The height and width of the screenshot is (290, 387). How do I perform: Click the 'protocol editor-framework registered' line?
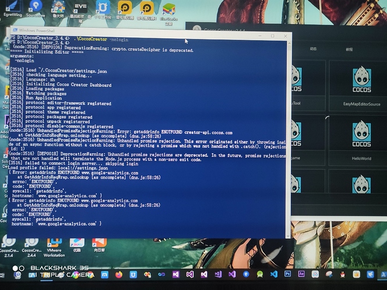click(x=69, y=103)
